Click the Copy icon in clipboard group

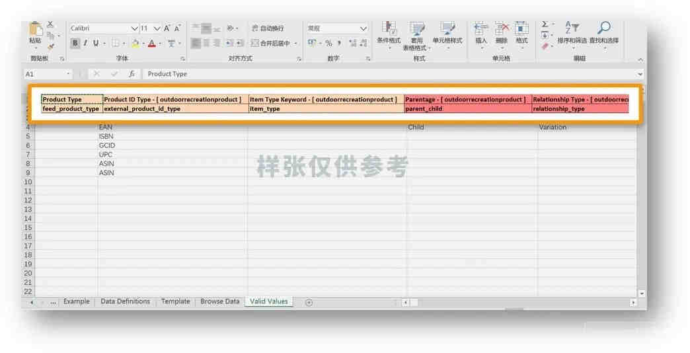coord(50,35)
